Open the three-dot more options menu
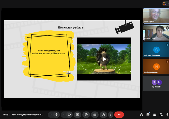The width and height of the screenshot is (169, 119). click(111, 115)
